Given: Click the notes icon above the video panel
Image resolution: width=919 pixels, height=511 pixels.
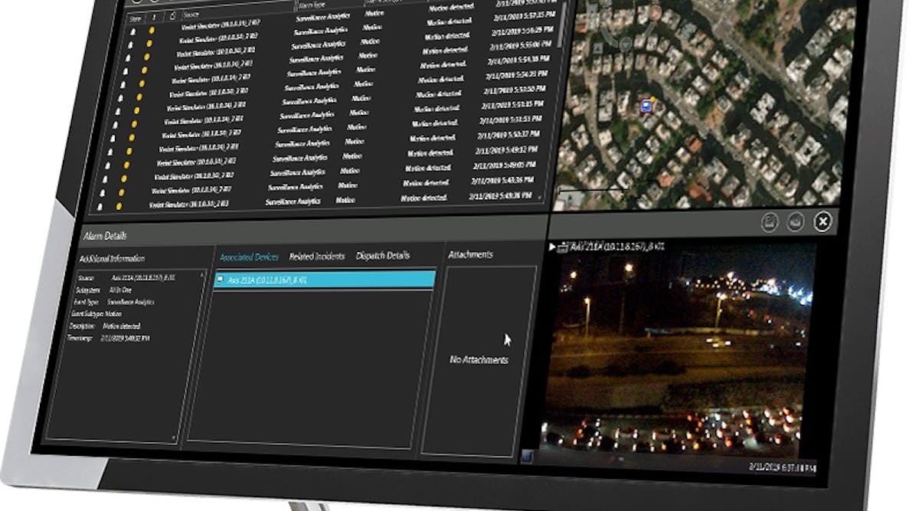Looking at the screenshot, I should (x=770, y=222).
